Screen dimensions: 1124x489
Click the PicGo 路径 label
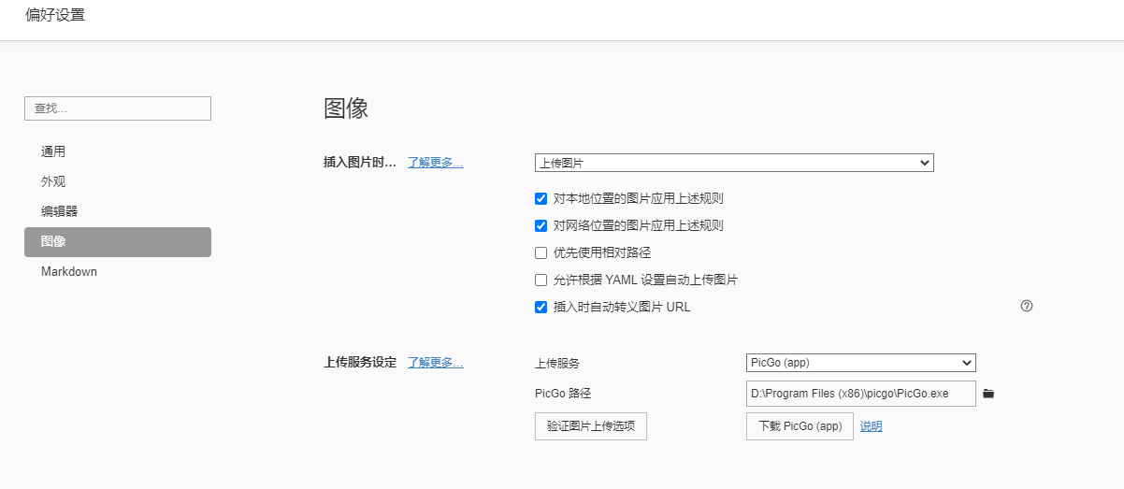(x=563, y=394)
